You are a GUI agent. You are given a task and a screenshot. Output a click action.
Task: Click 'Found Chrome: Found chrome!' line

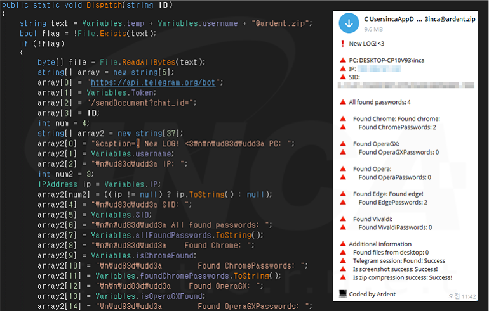[x=396, y=119]
